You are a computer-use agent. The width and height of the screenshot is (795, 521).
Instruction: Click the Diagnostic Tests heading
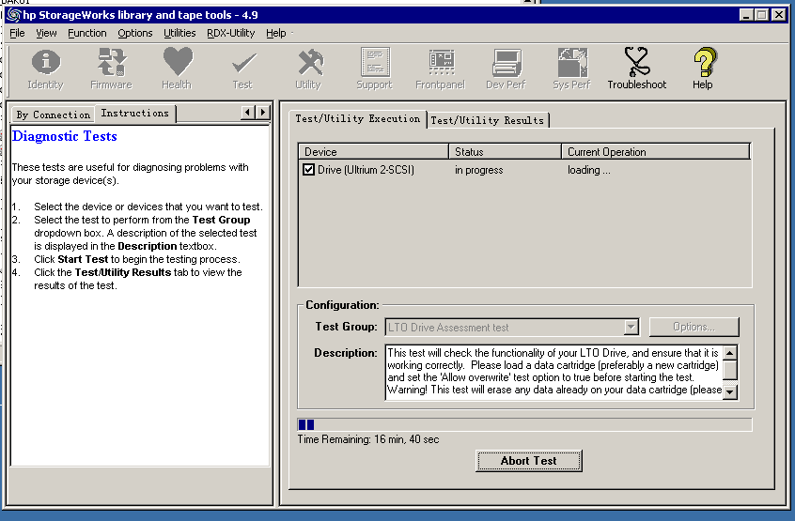65,136
